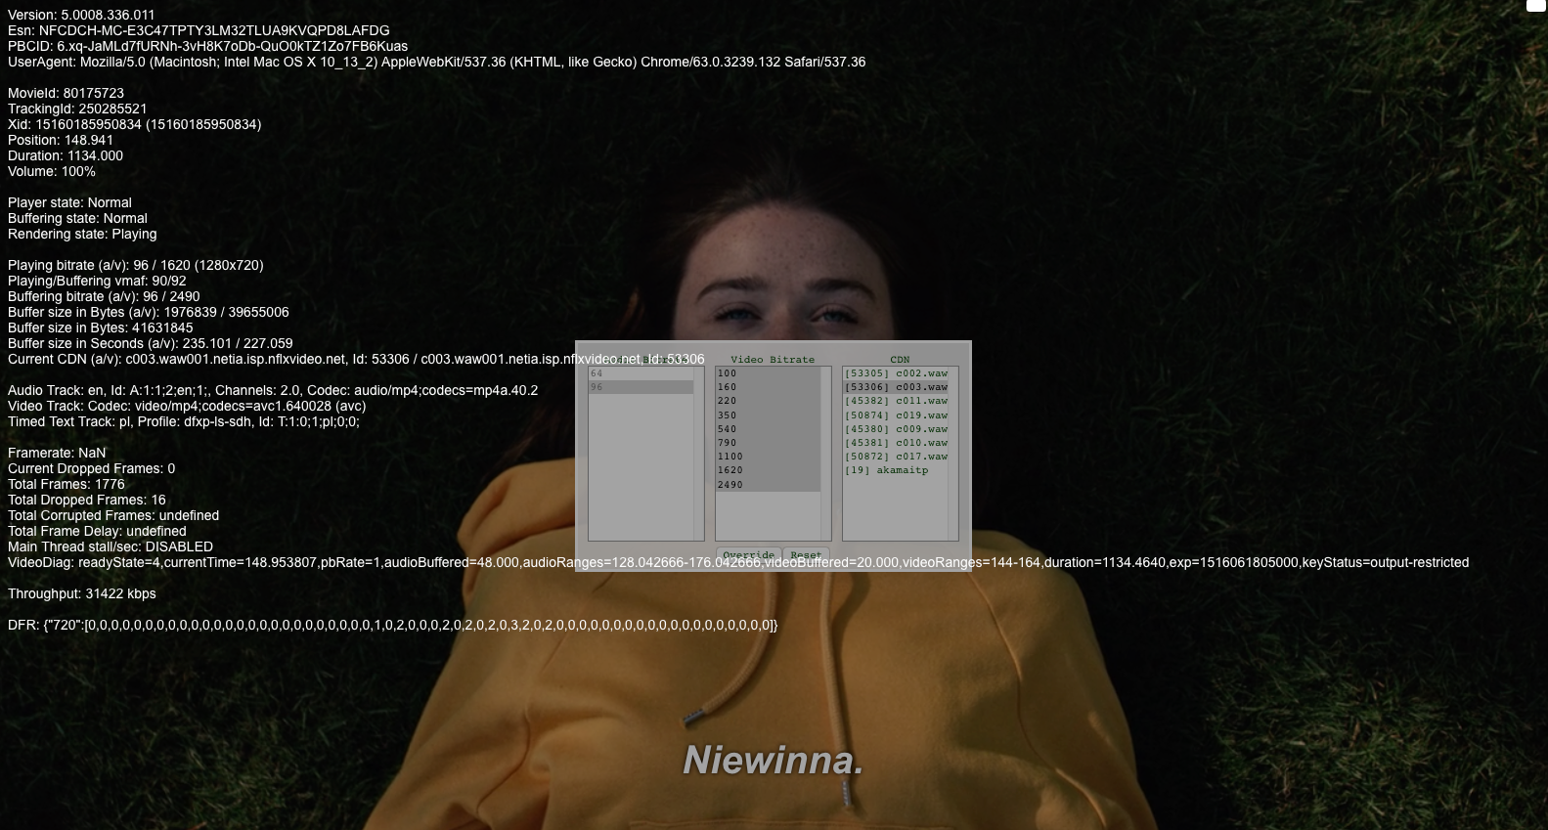Click the Throughput: 31422 kbps line
The height and width of the screenshot is (830, 1548).
[x=82, y=593]
